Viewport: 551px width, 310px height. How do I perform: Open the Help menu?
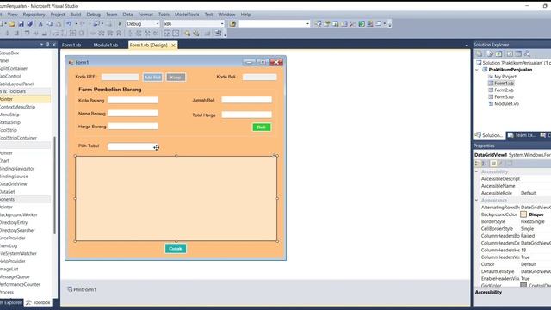point(245,15)
